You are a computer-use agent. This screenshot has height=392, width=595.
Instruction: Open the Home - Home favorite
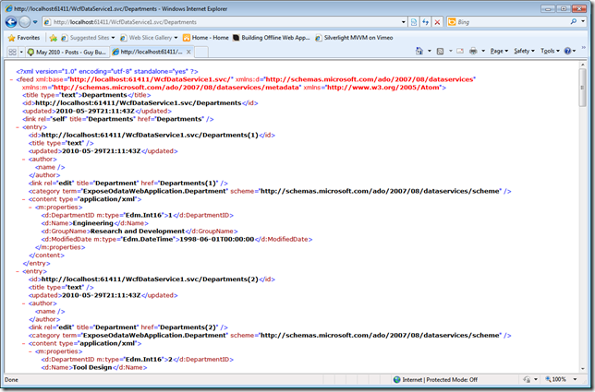(206, 38)
